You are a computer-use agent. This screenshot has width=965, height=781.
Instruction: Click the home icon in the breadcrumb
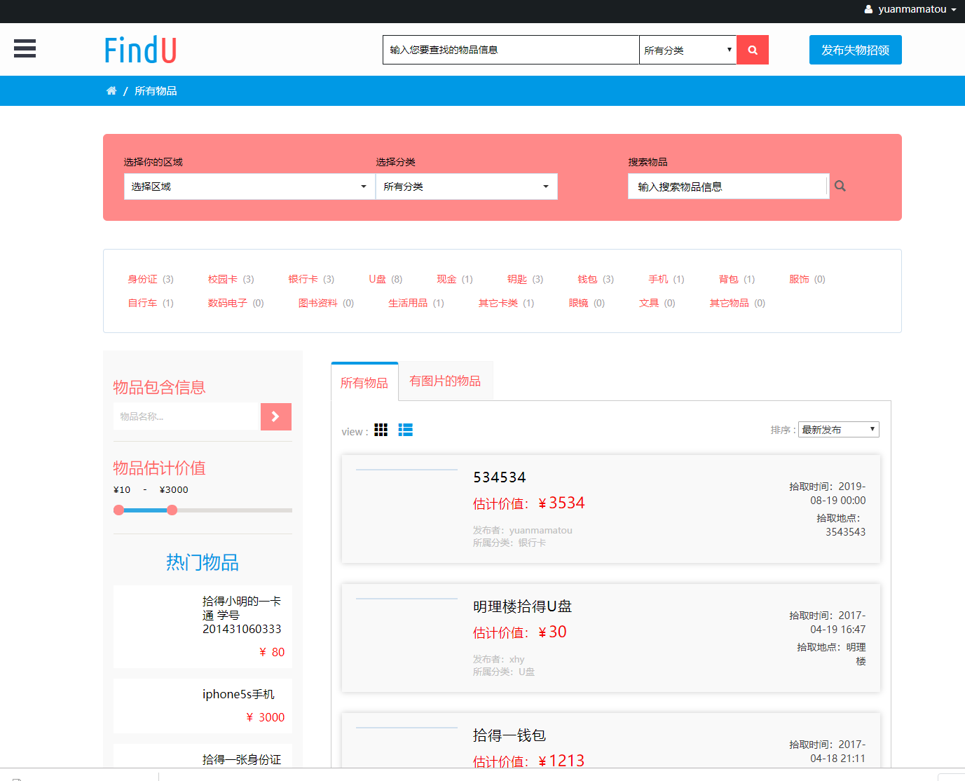click(x=111, y=90)
